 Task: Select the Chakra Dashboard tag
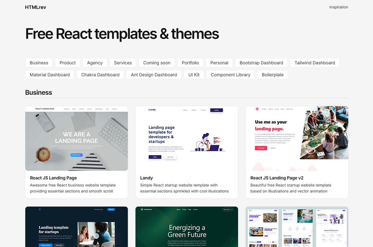[x=100, y=75]
